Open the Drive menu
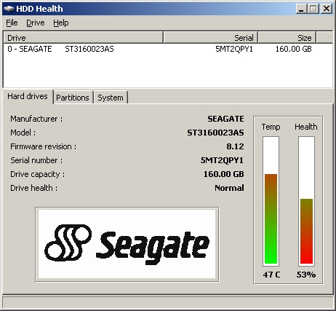 36,23
